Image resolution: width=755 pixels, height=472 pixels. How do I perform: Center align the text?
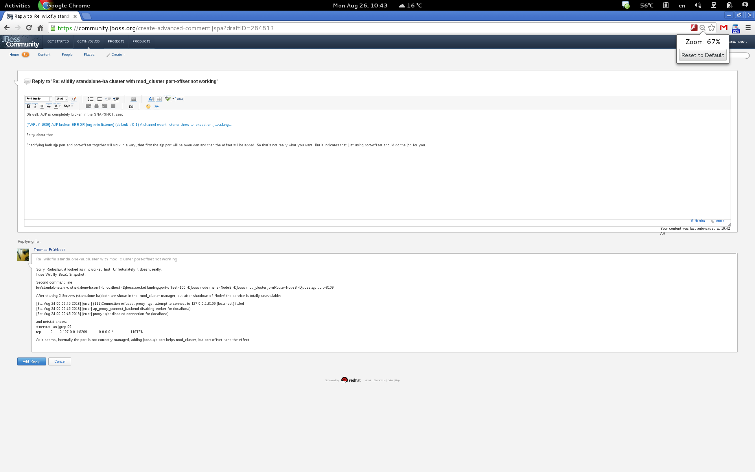pos(96,106)
